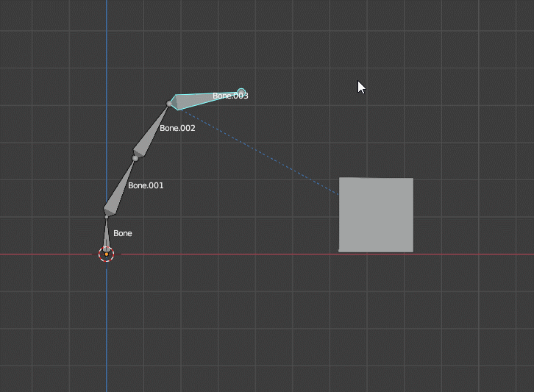Click the 3D cursor at the origin

click(x=106, y=254)
